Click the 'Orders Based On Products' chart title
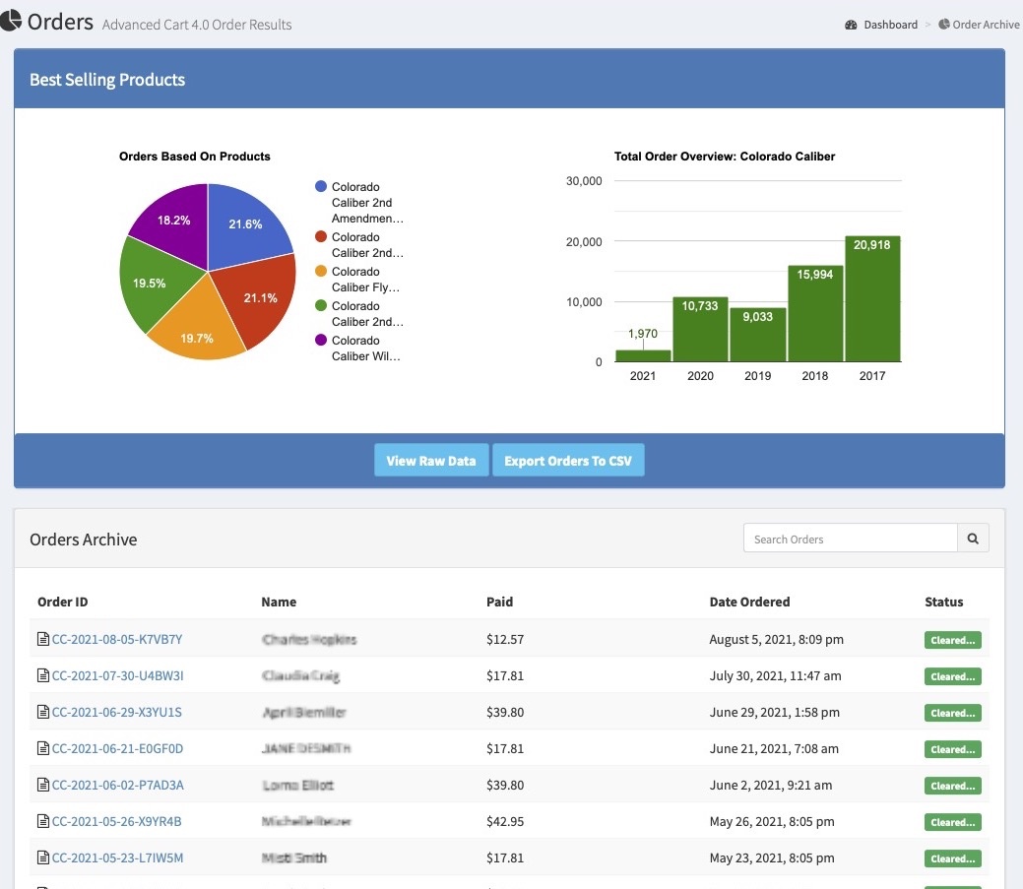This screenshot has height=889, width=1023. [x=194, y=157]
